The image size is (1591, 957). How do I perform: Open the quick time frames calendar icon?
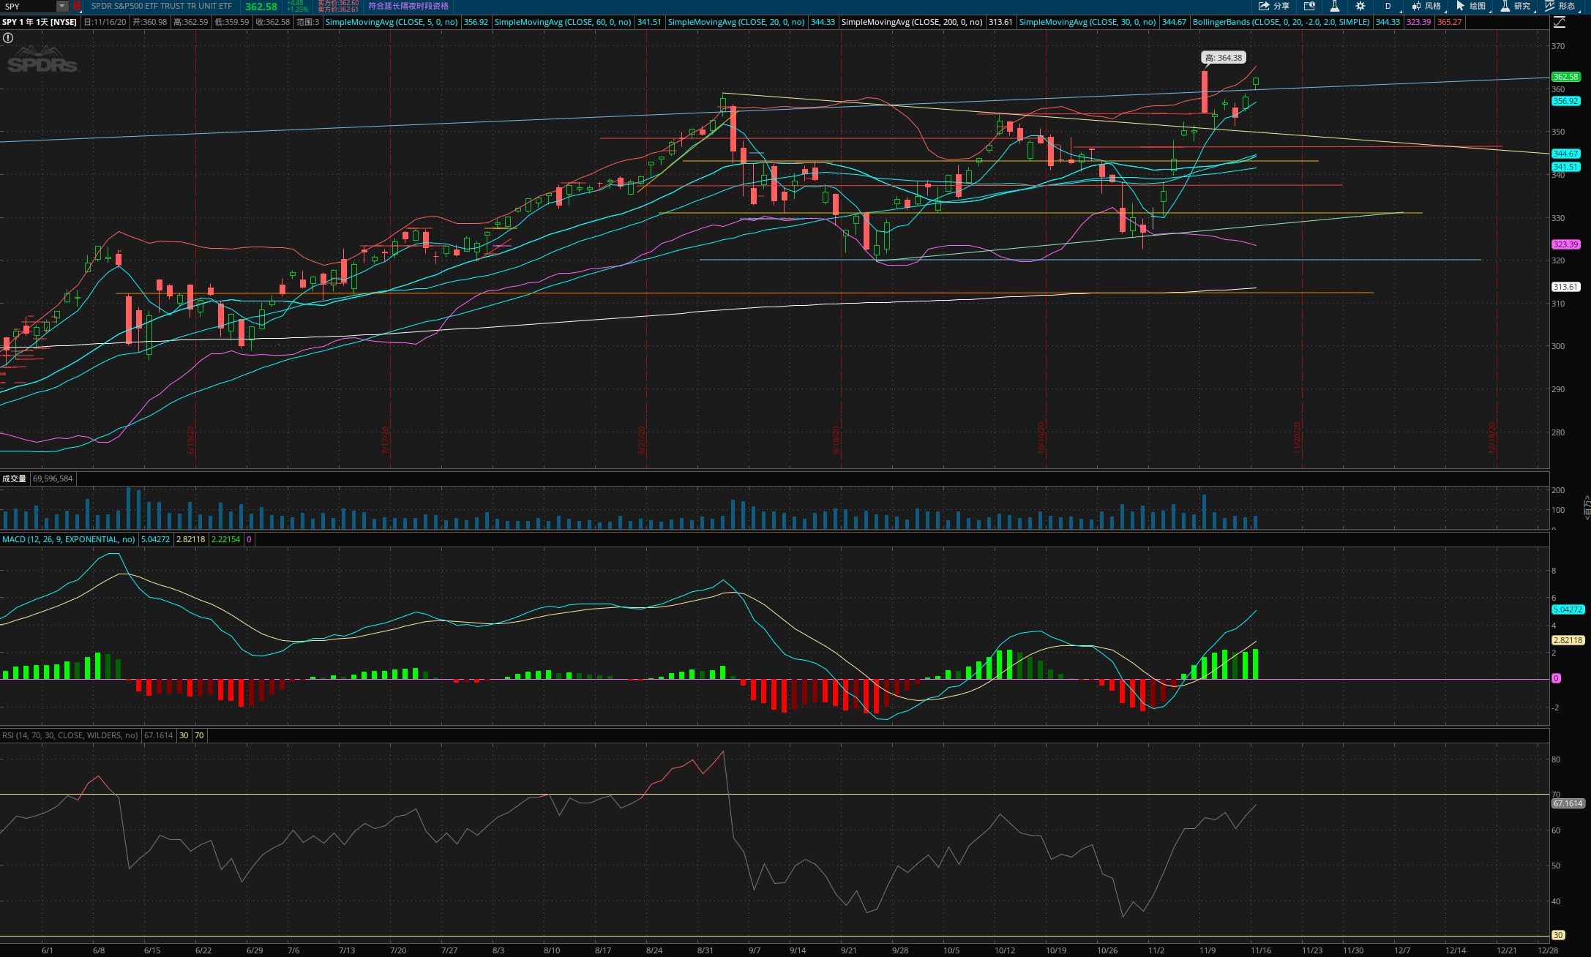(x=1309, y=6)
